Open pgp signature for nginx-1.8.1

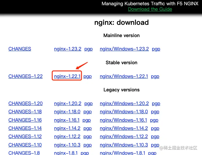tap(85, 153)
